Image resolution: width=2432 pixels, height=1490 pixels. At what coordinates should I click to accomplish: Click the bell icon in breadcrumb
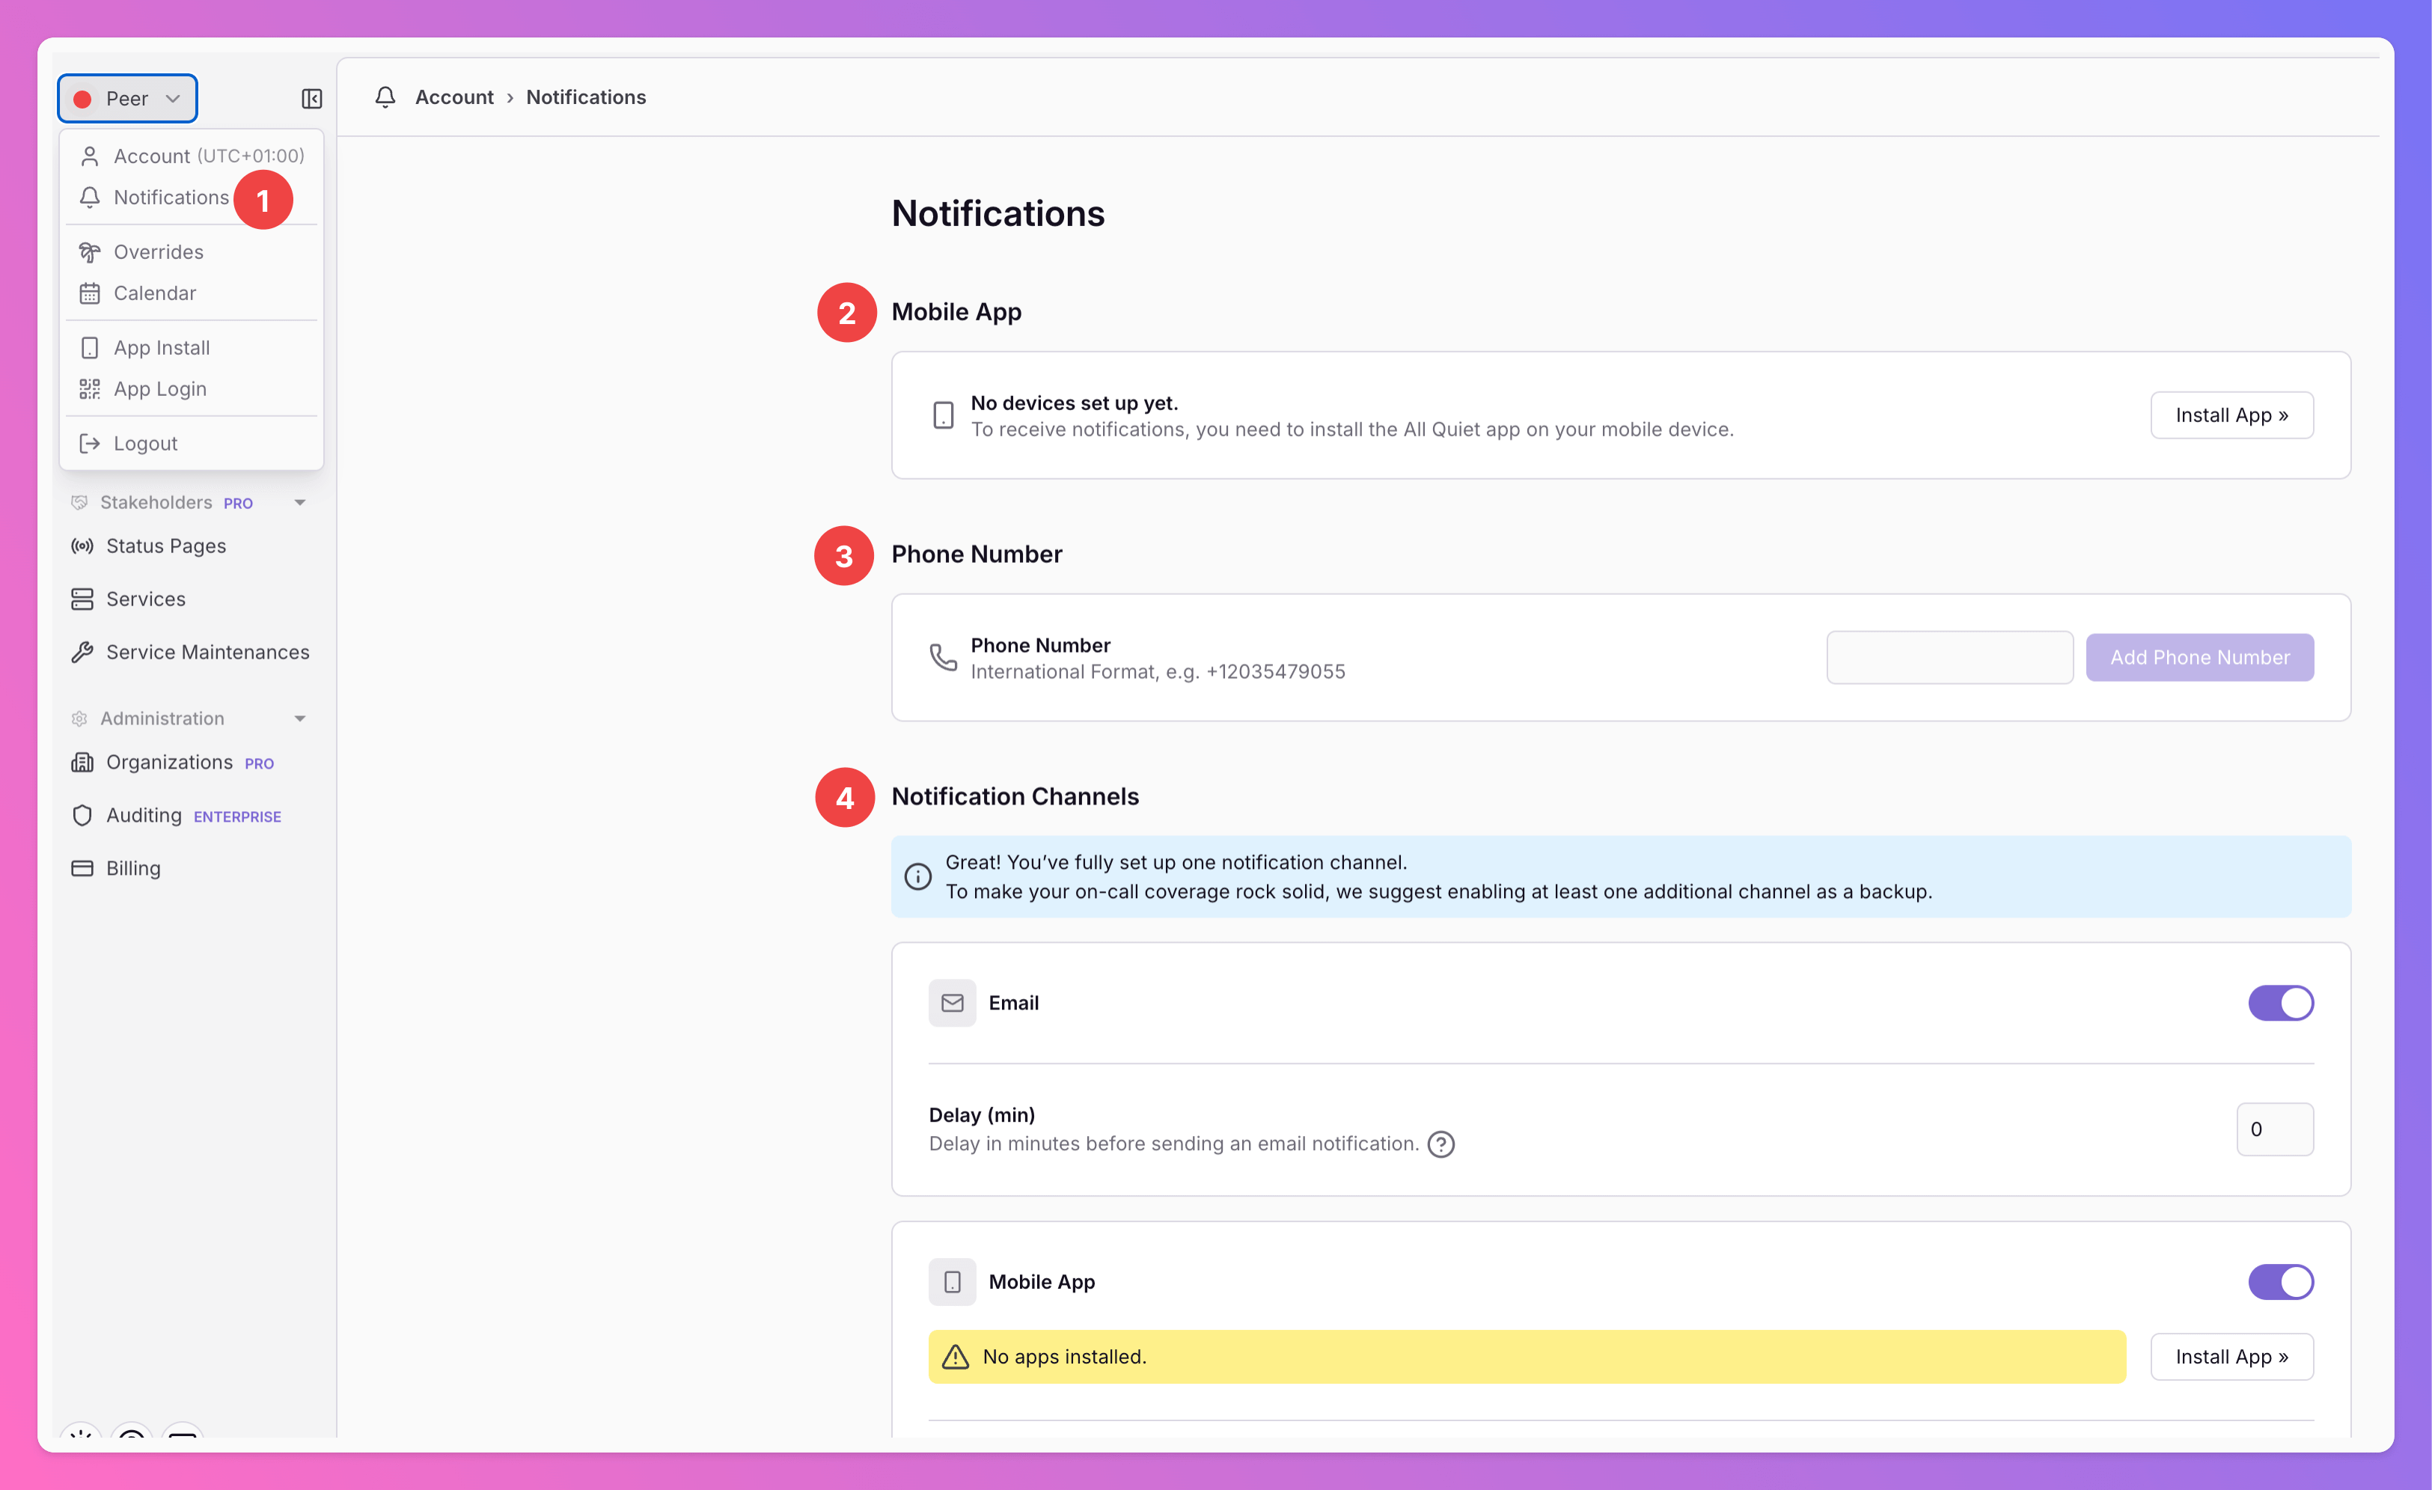coord(385,97)
